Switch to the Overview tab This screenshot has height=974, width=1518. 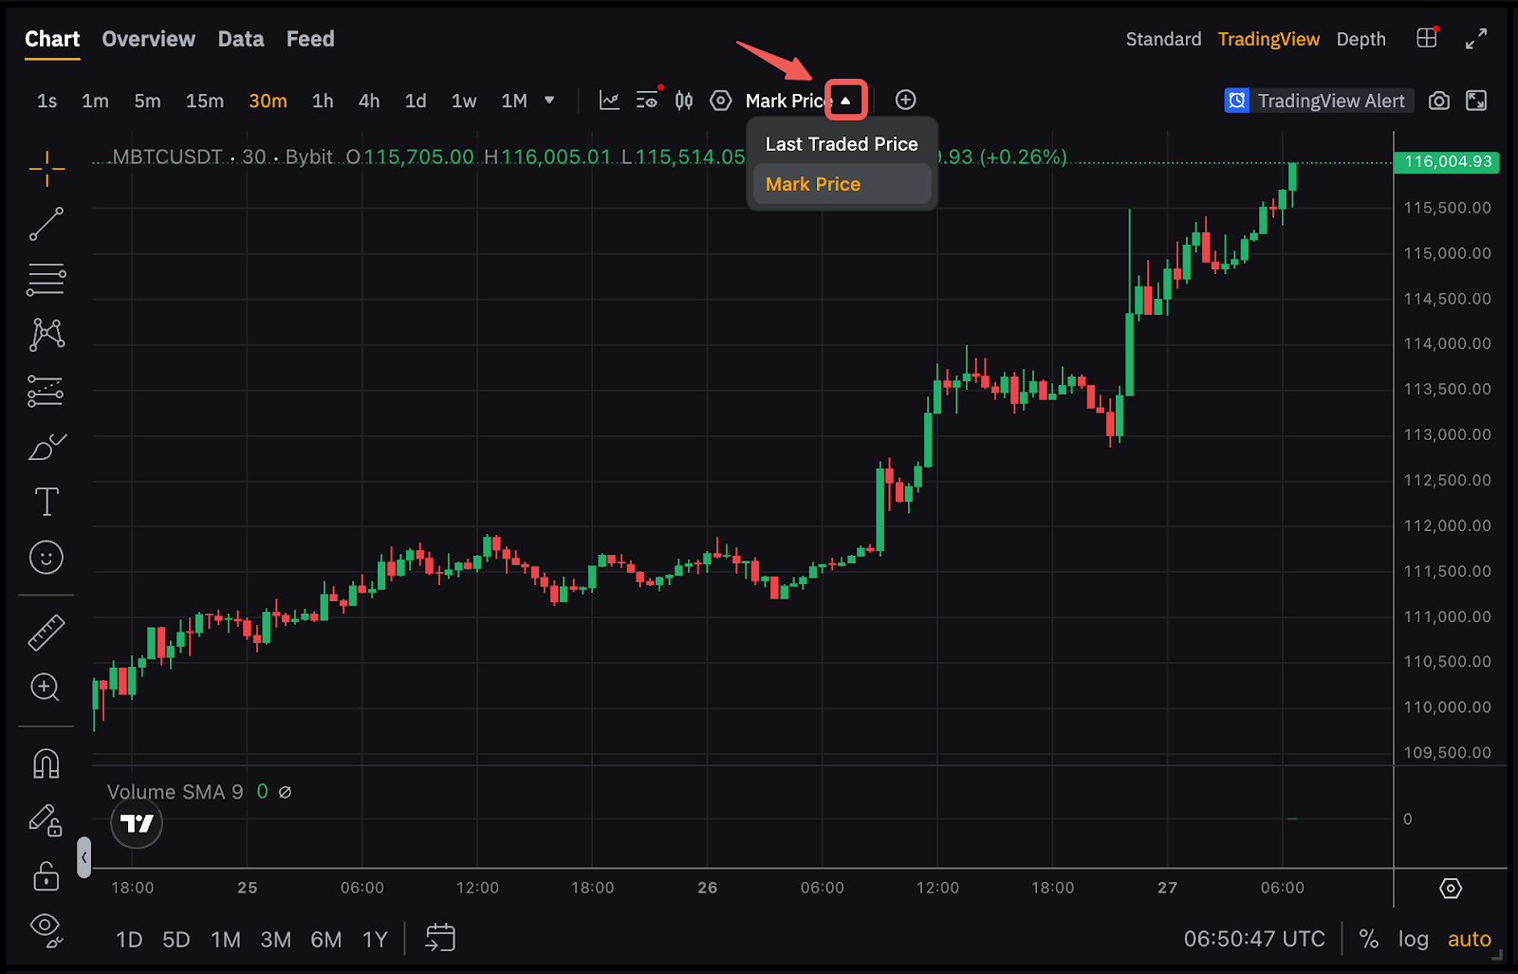148,39
